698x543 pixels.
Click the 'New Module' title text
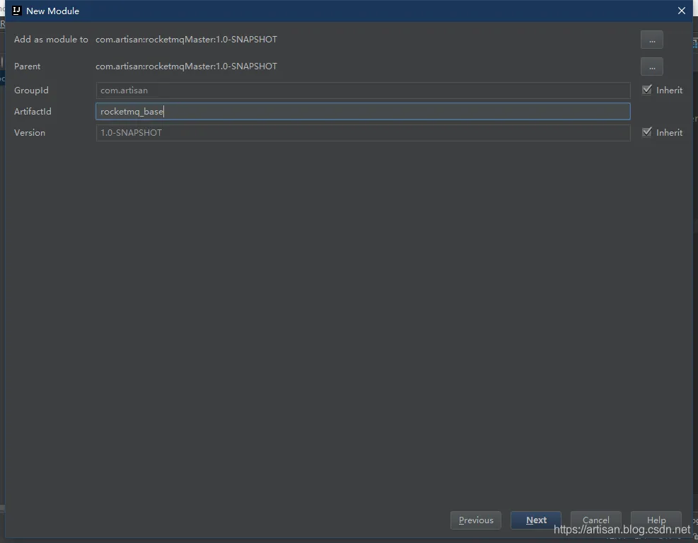point(52,11)
